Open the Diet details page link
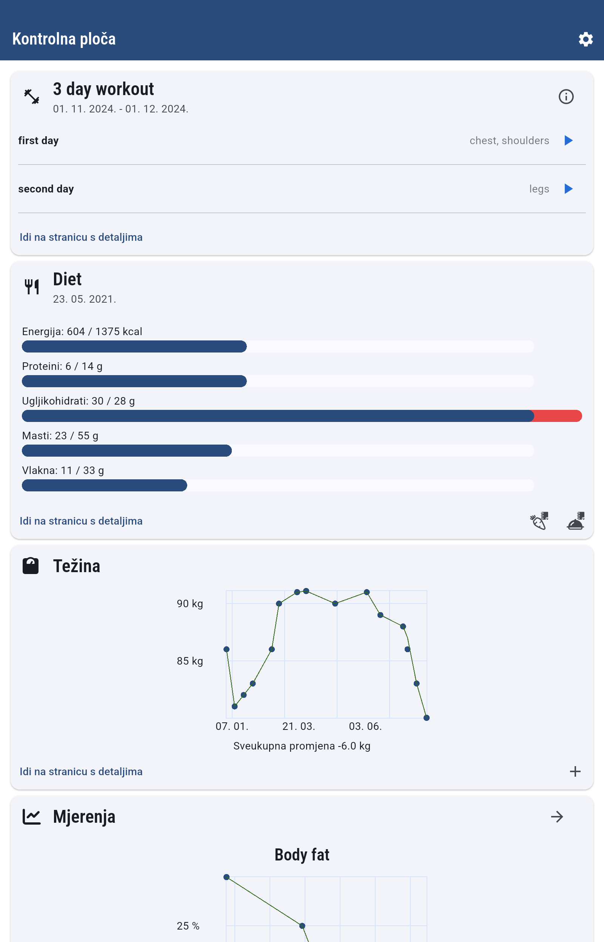604x942 pixels. pos(81,521)
